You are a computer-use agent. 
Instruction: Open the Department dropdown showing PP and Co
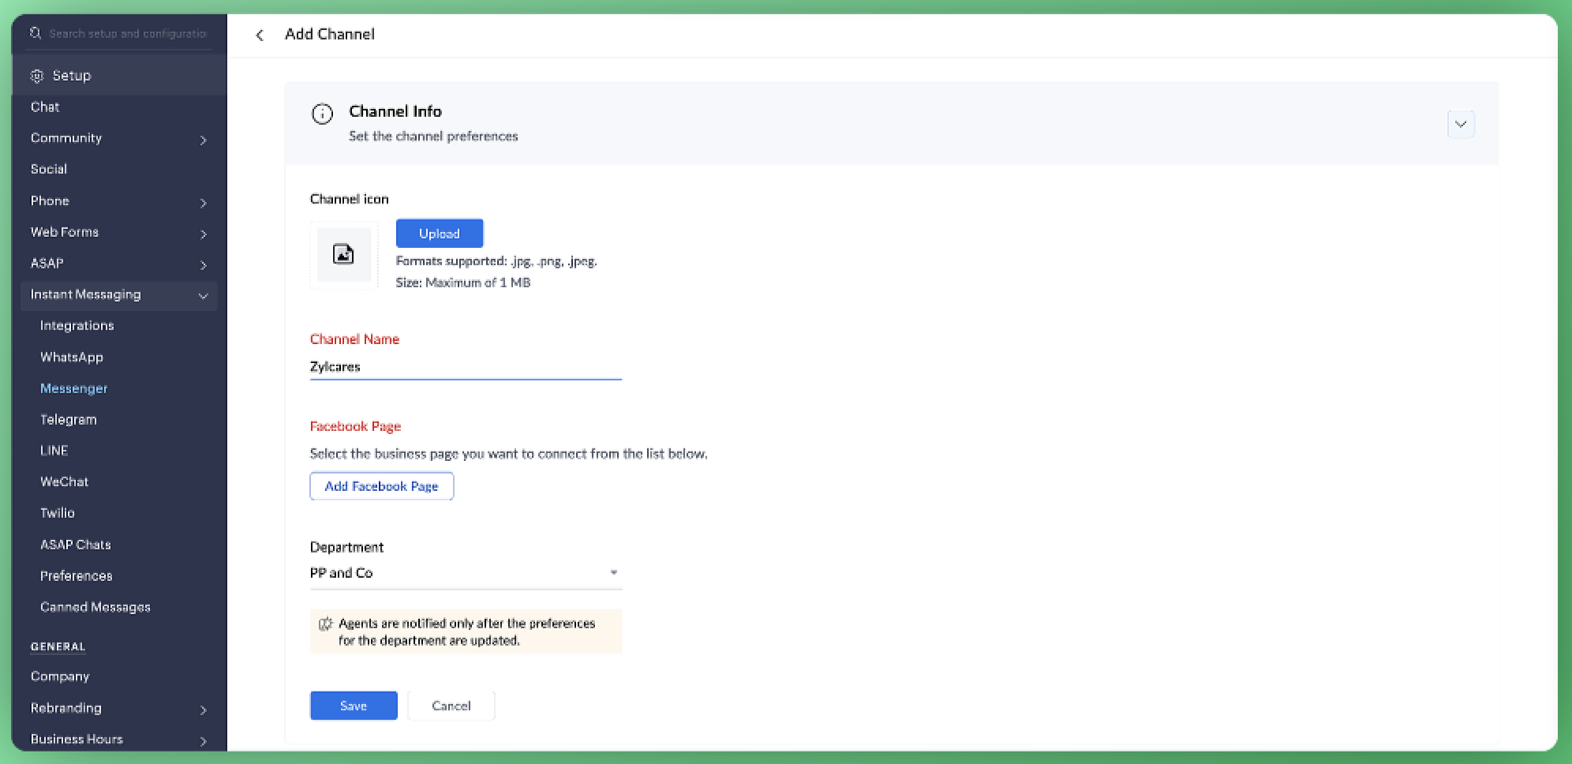(x=466, y=573)
